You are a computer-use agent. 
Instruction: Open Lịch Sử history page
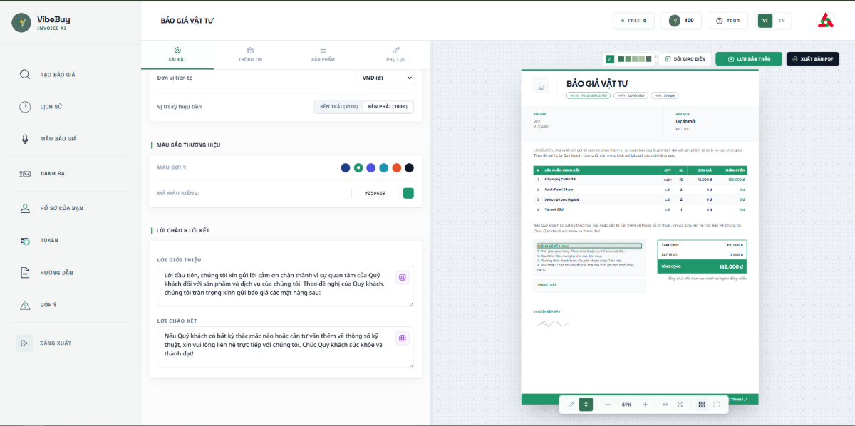(x=51, y=107)
